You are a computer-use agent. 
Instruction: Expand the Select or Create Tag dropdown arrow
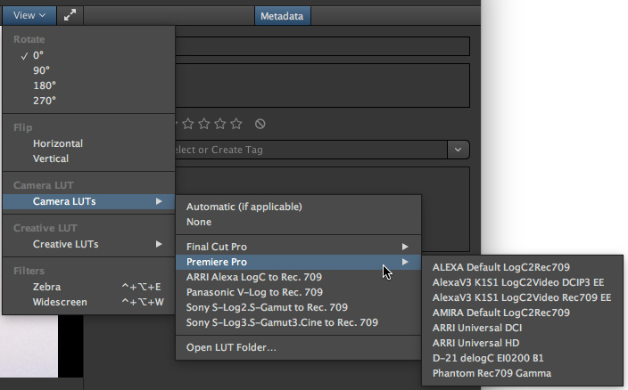459,150
